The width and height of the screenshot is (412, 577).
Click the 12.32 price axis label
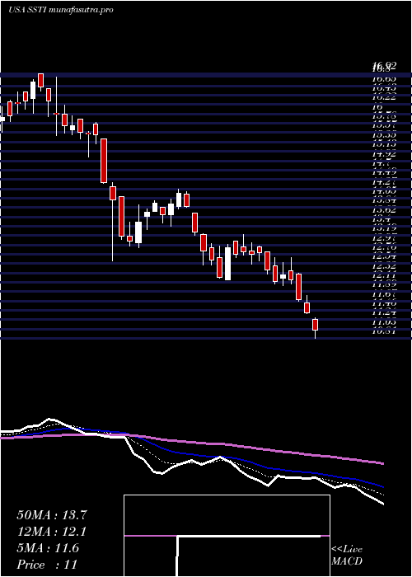click(x=384, y=267)
